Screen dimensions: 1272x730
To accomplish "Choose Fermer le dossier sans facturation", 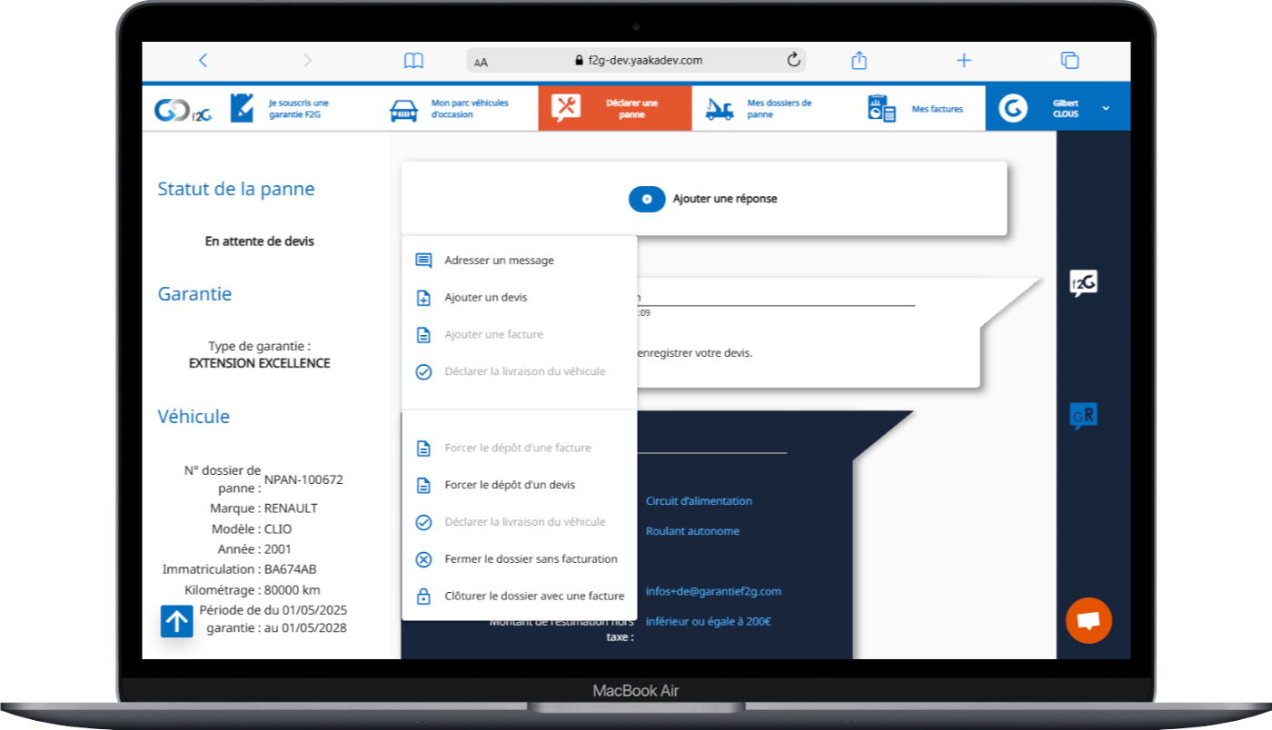I will tap(531, 559).
